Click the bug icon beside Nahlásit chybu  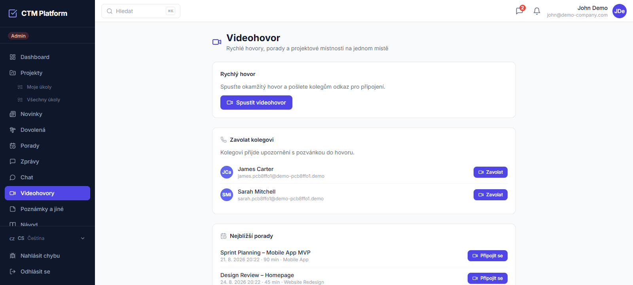click(x=13, y=256)
